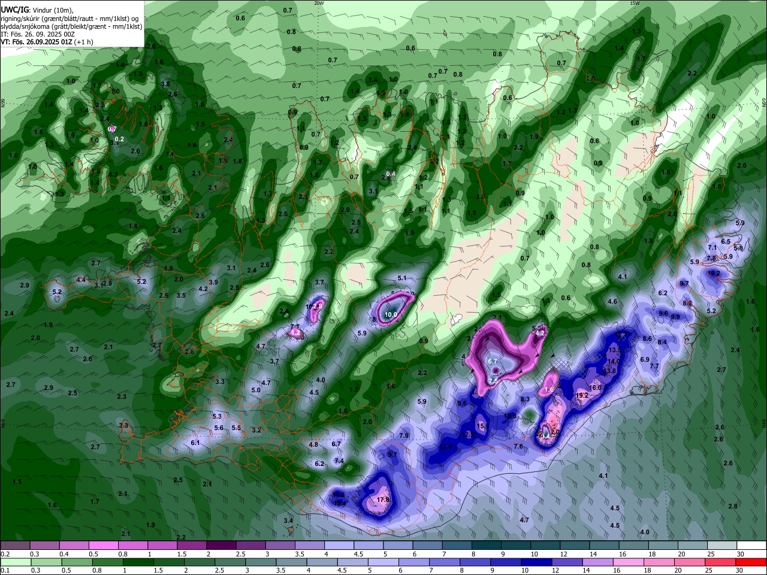The width and height of the screenshot is (767, 575).
Task: Click the 14.0 precipitation value
Action: pos(613,361)
